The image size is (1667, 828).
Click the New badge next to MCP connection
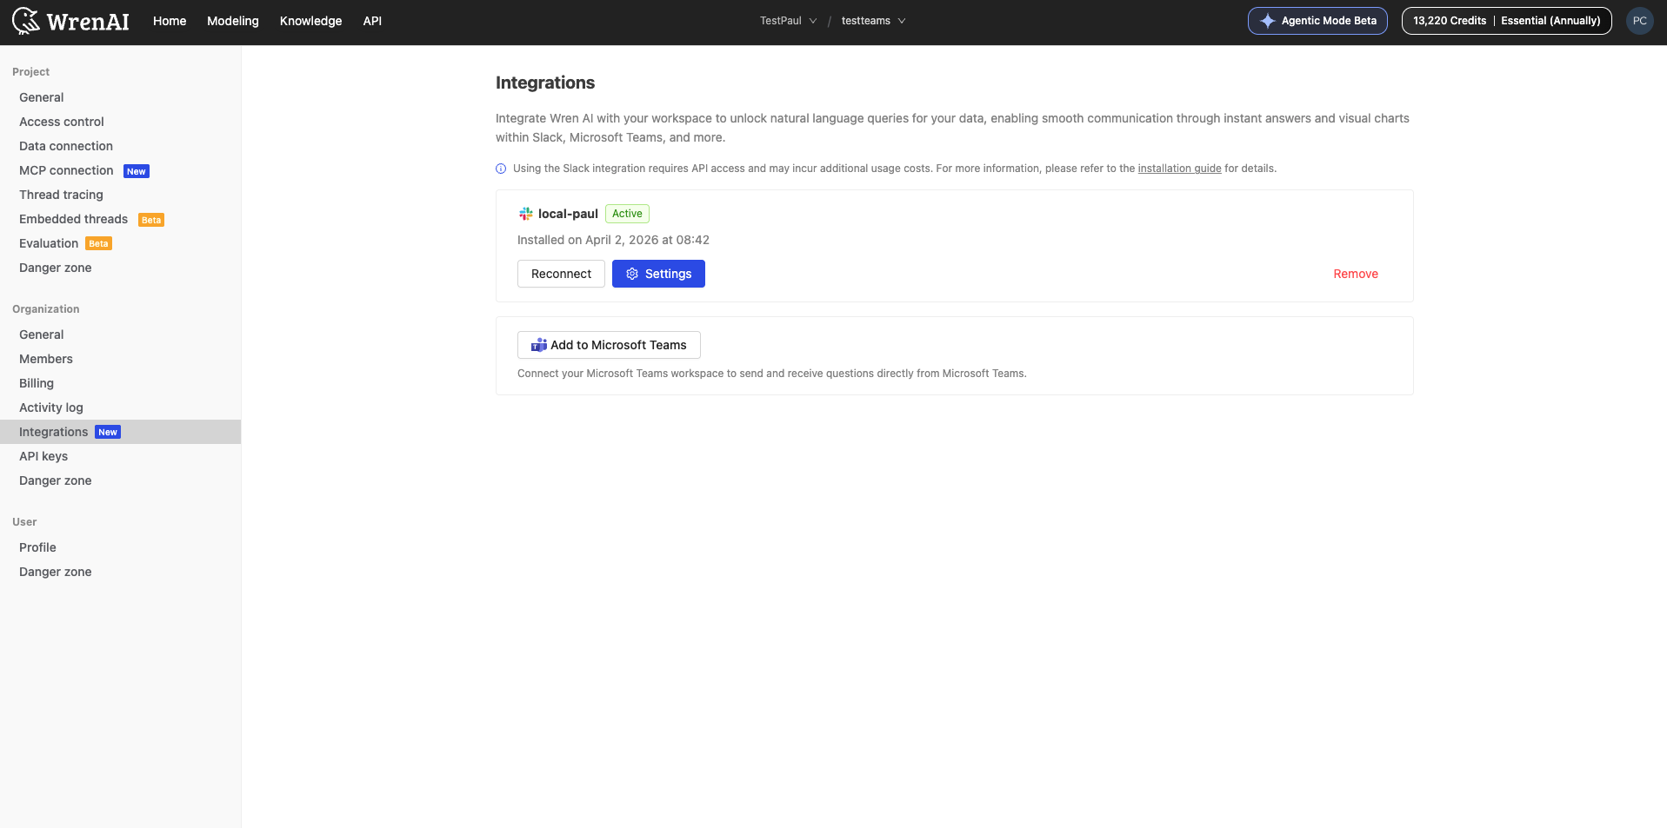click(137, 171)
